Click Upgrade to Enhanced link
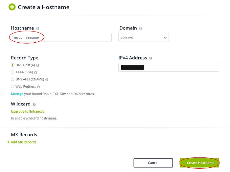The image size is (230, 172). (28, 111)
